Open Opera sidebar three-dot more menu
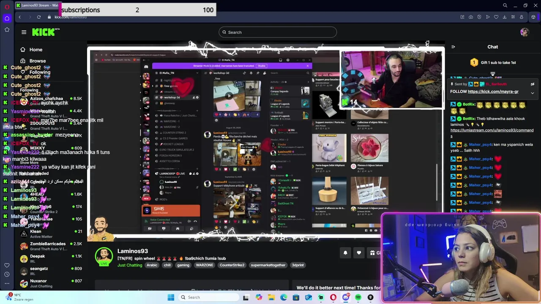This screenshot has height=304, width=541. [7, 284]
